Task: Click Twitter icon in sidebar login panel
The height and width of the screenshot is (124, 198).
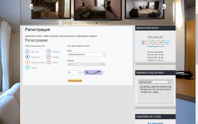Action: click(167, 42)
